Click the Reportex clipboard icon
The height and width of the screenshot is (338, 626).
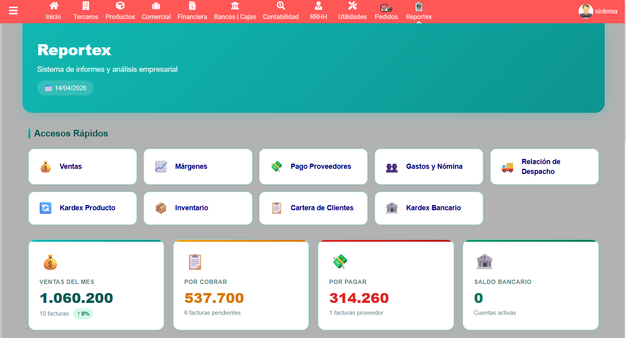(419, 7)
